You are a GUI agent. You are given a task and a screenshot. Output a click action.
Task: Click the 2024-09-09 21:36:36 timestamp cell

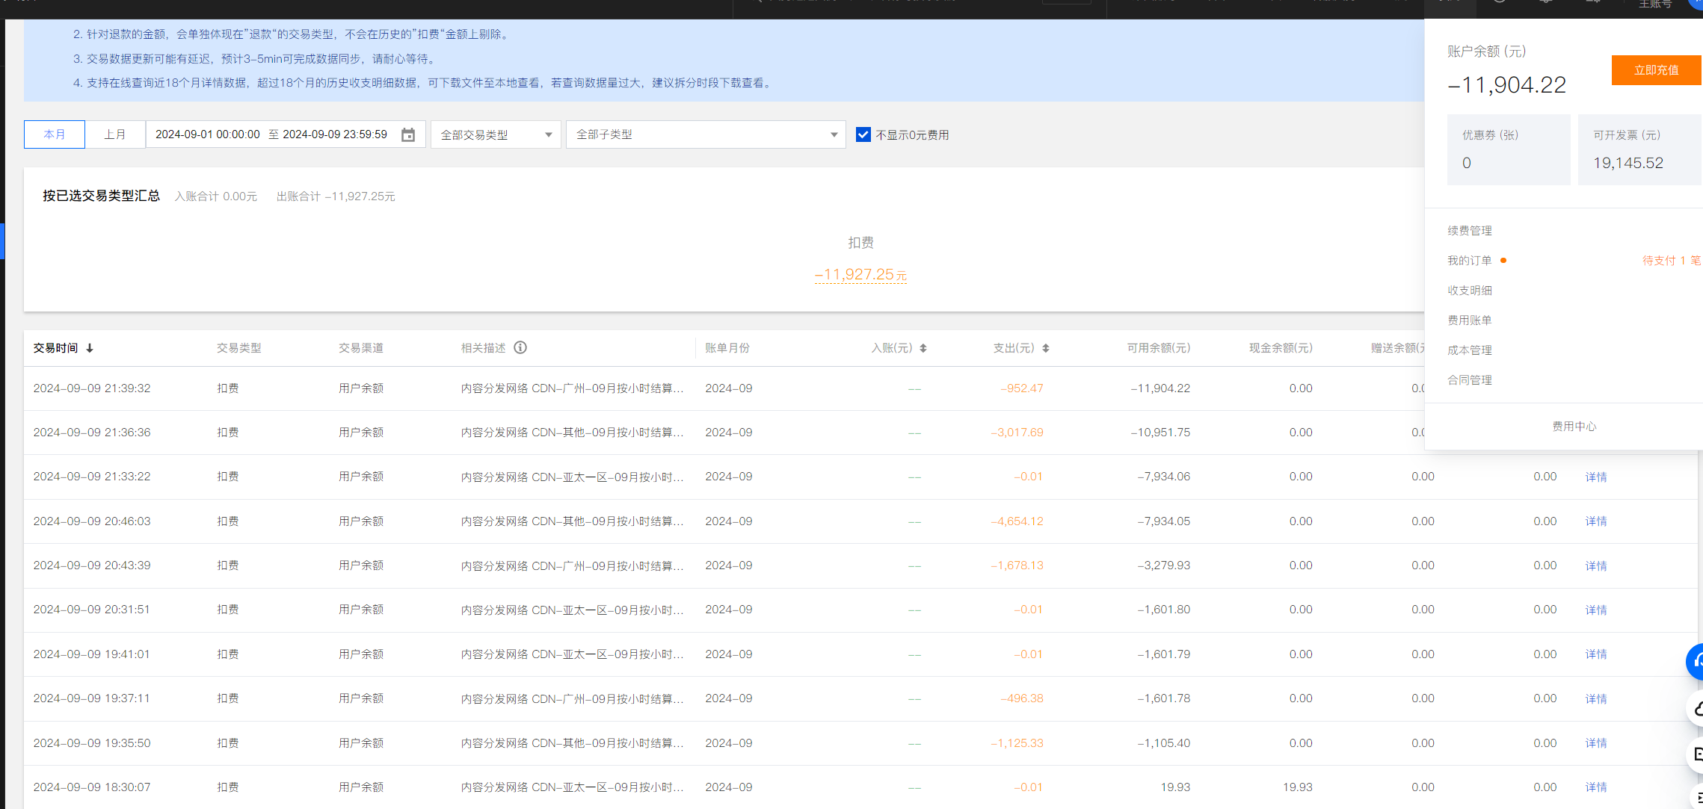point(92,433)
